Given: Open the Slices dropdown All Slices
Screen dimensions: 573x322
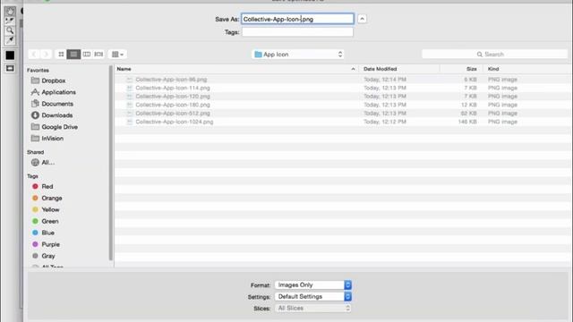Looking at the screenshot, I should coord(313,308).
